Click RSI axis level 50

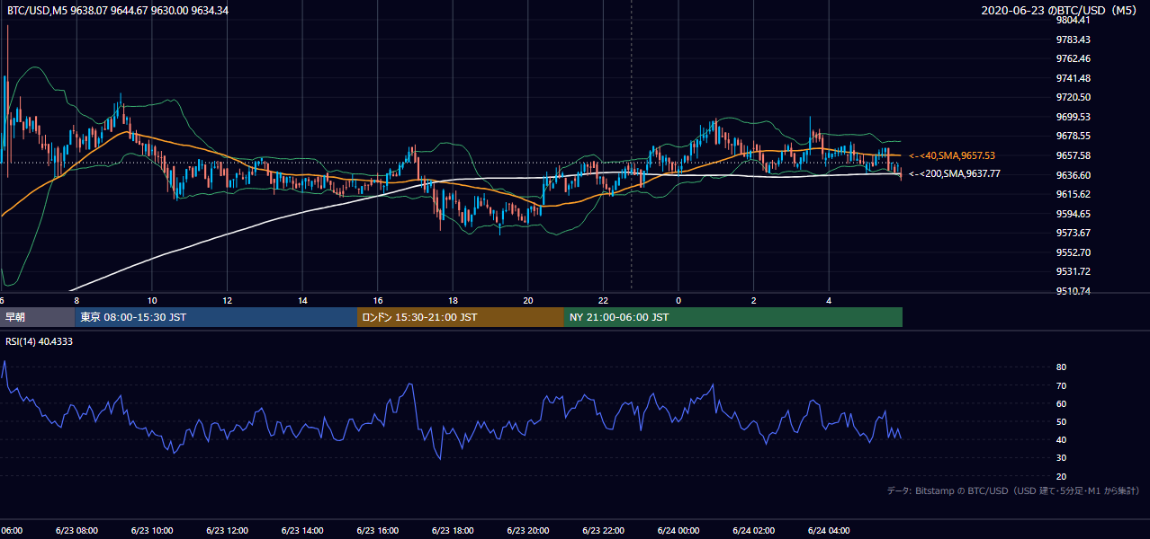(1062, 421)
